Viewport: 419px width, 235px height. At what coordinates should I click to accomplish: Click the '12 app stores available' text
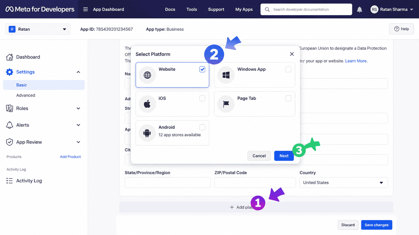pyautogui.click(x=180, y=135)
